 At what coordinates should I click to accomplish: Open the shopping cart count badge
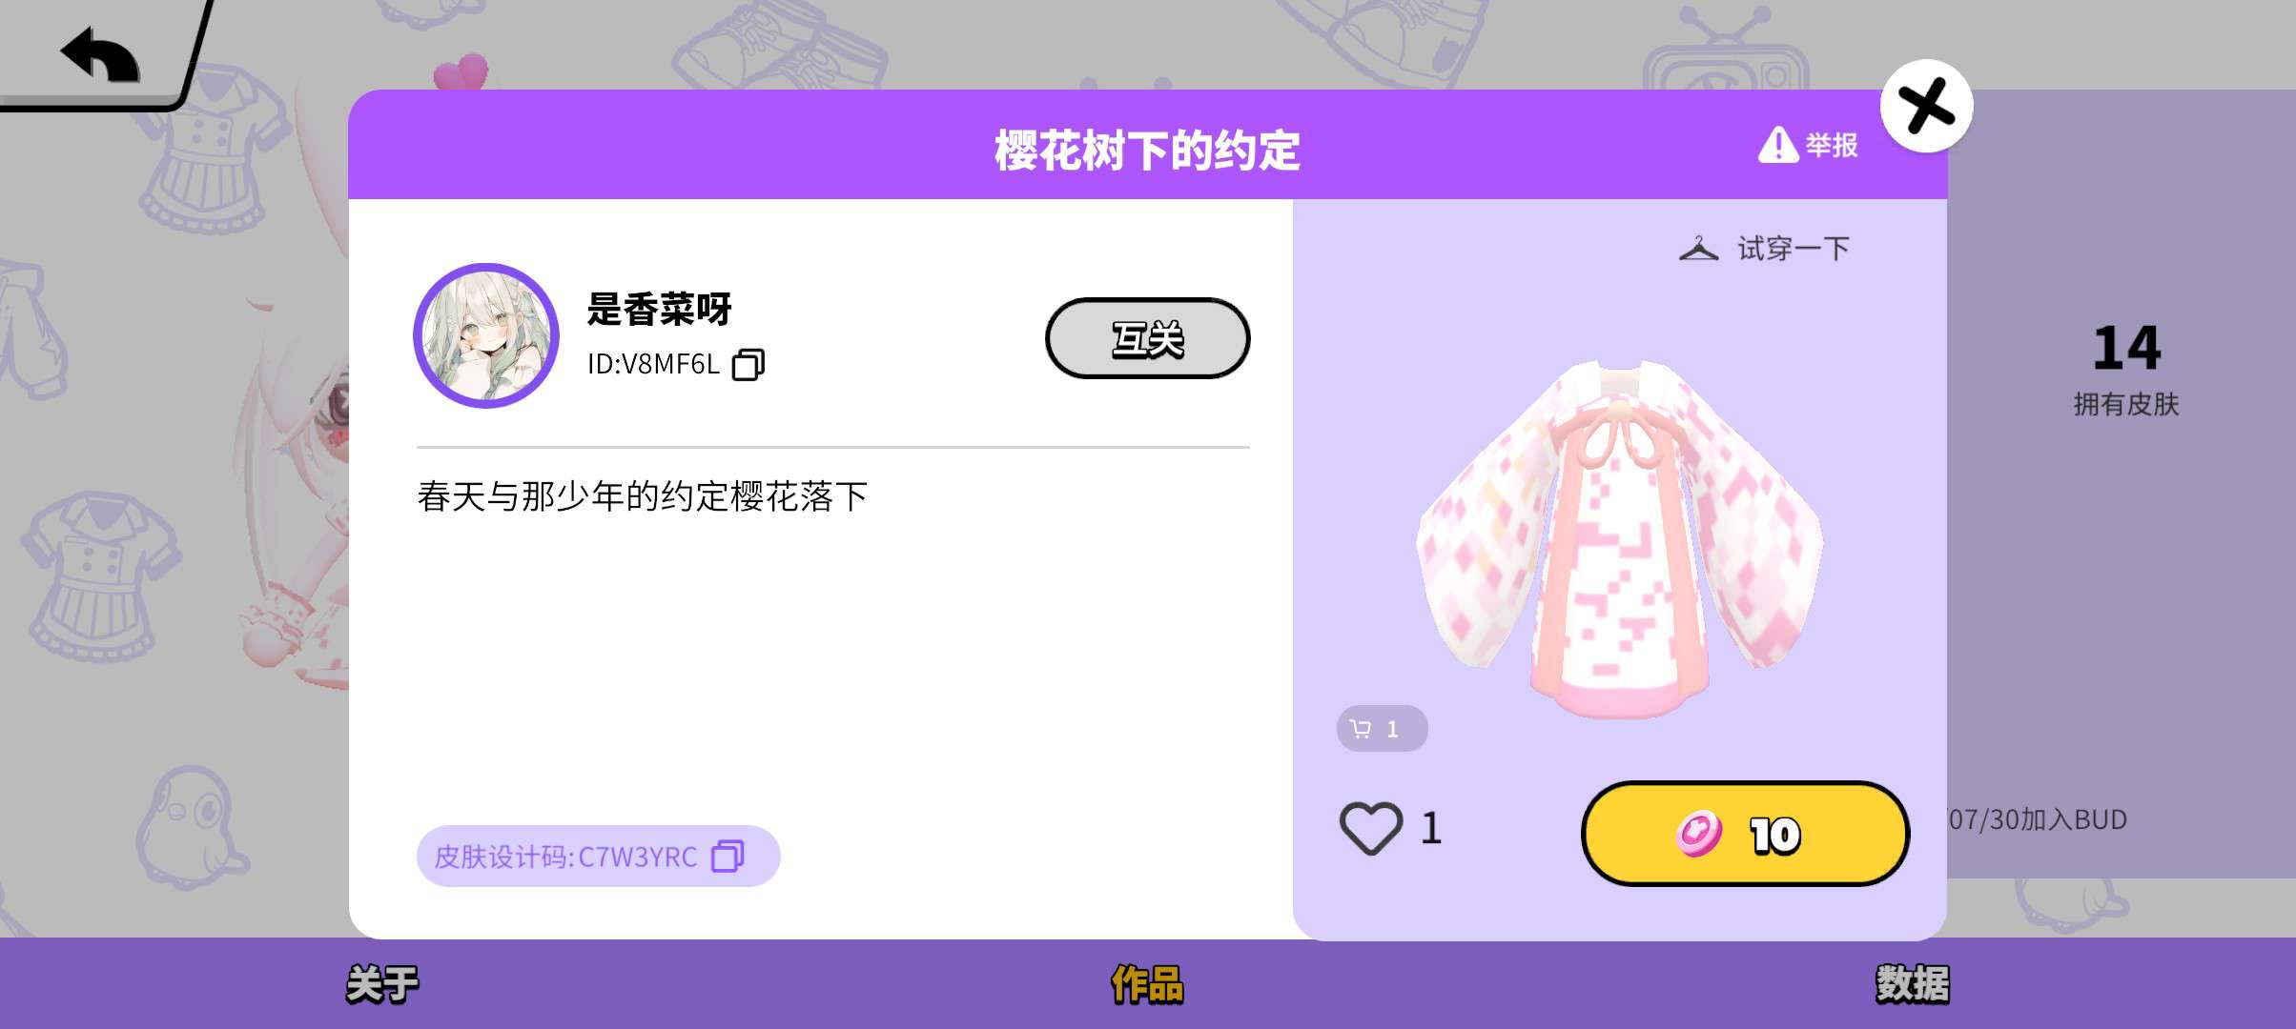pos(1382,729)
